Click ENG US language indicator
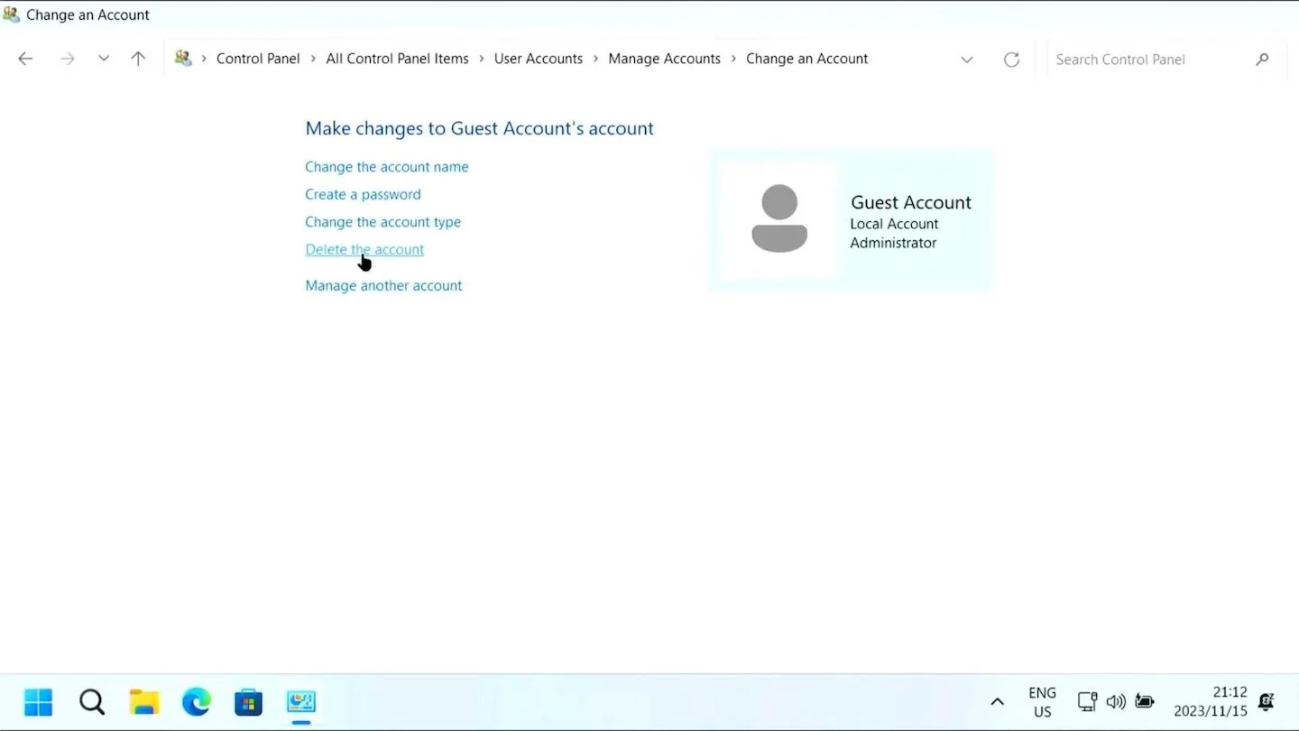 [x=1042, y=702]
